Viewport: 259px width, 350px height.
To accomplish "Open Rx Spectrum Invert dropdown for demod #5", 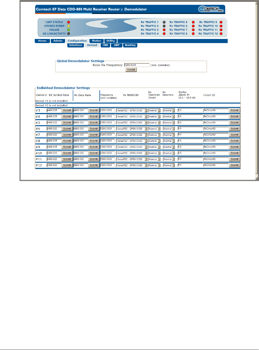I will 154,123.
